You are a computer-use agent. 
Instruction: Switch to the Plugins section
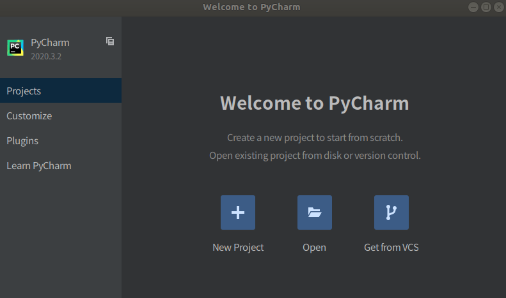(x=61, y=140)
